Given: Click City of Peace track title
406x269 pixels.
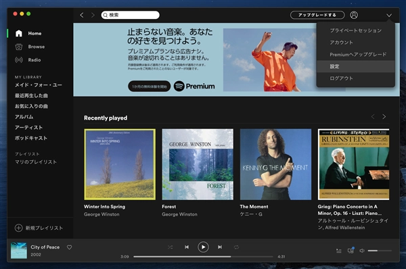Looking at the screenshot, I should [45, 247].
